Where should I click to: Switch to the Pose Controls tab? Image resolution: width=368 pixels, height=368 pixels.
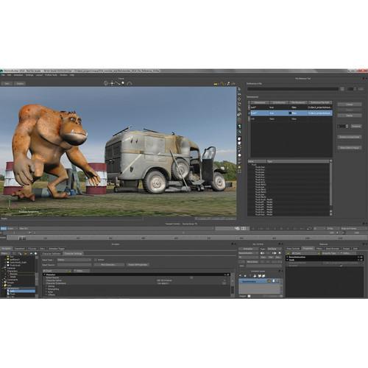coord(293,249)
